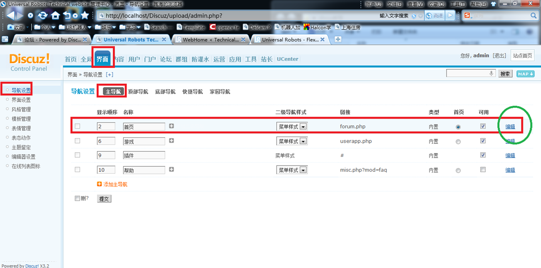Open the Halcon学 bookmark
The width and height of the screenshot is (541, 268).
(317, 27)
